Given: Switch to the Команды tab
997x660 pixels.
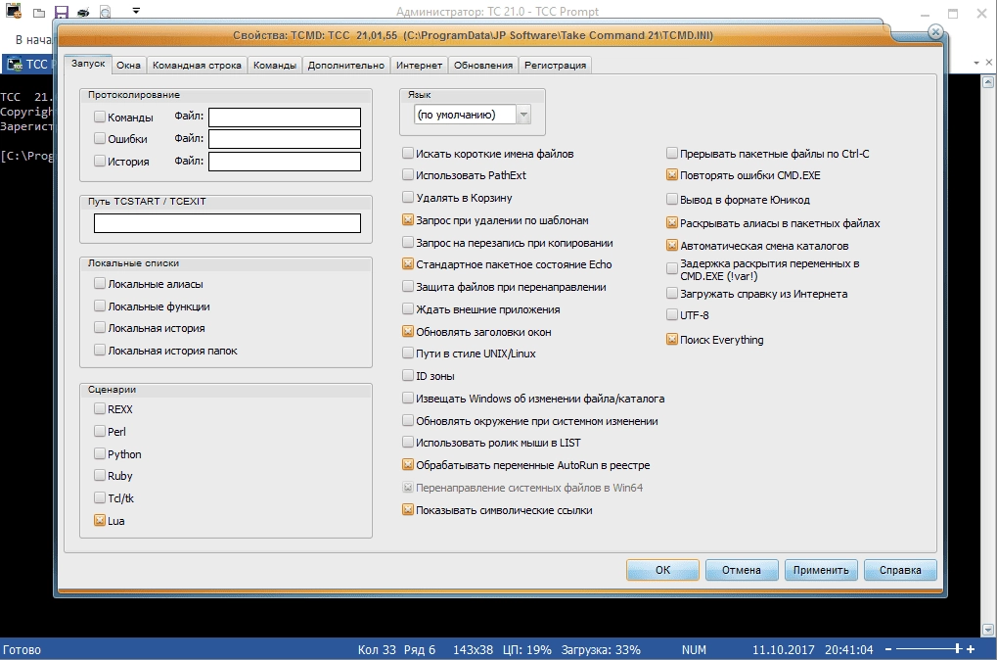Looking at the screenshot, I should point(275,65).
